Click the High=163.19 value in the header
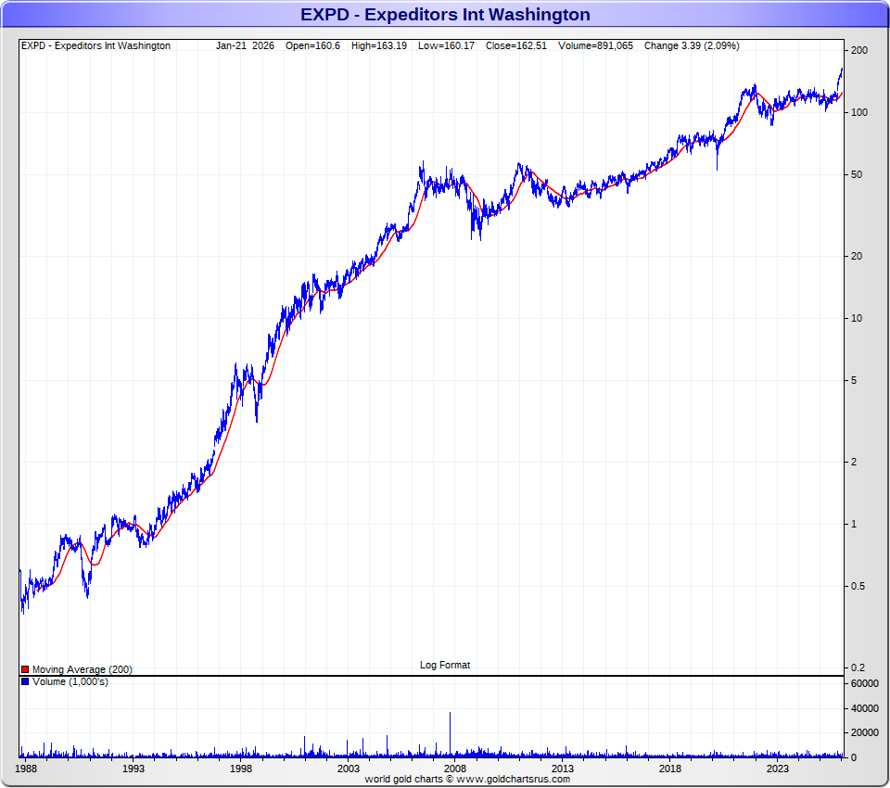Screen dimensions: 890x788 pyautogui.click(x=378, y=45)
